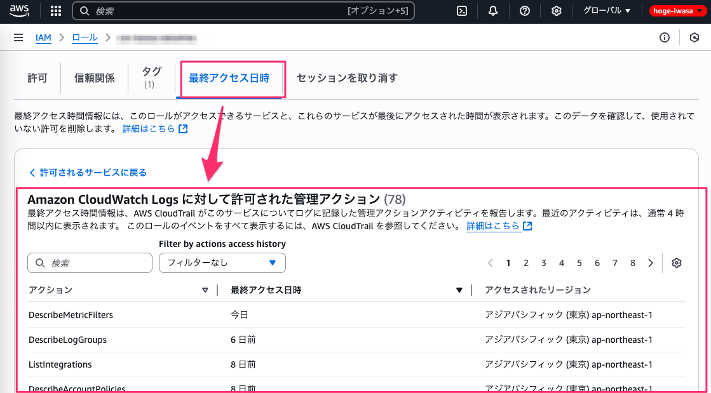Open table preferences gear icon

click(677, 263)
